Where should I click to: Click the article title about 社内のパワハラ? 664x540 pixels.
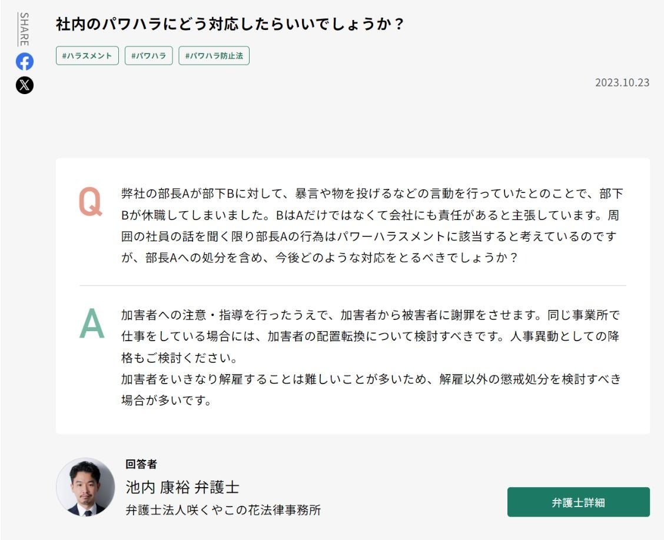pyautogui.click(x=230, y=24)
